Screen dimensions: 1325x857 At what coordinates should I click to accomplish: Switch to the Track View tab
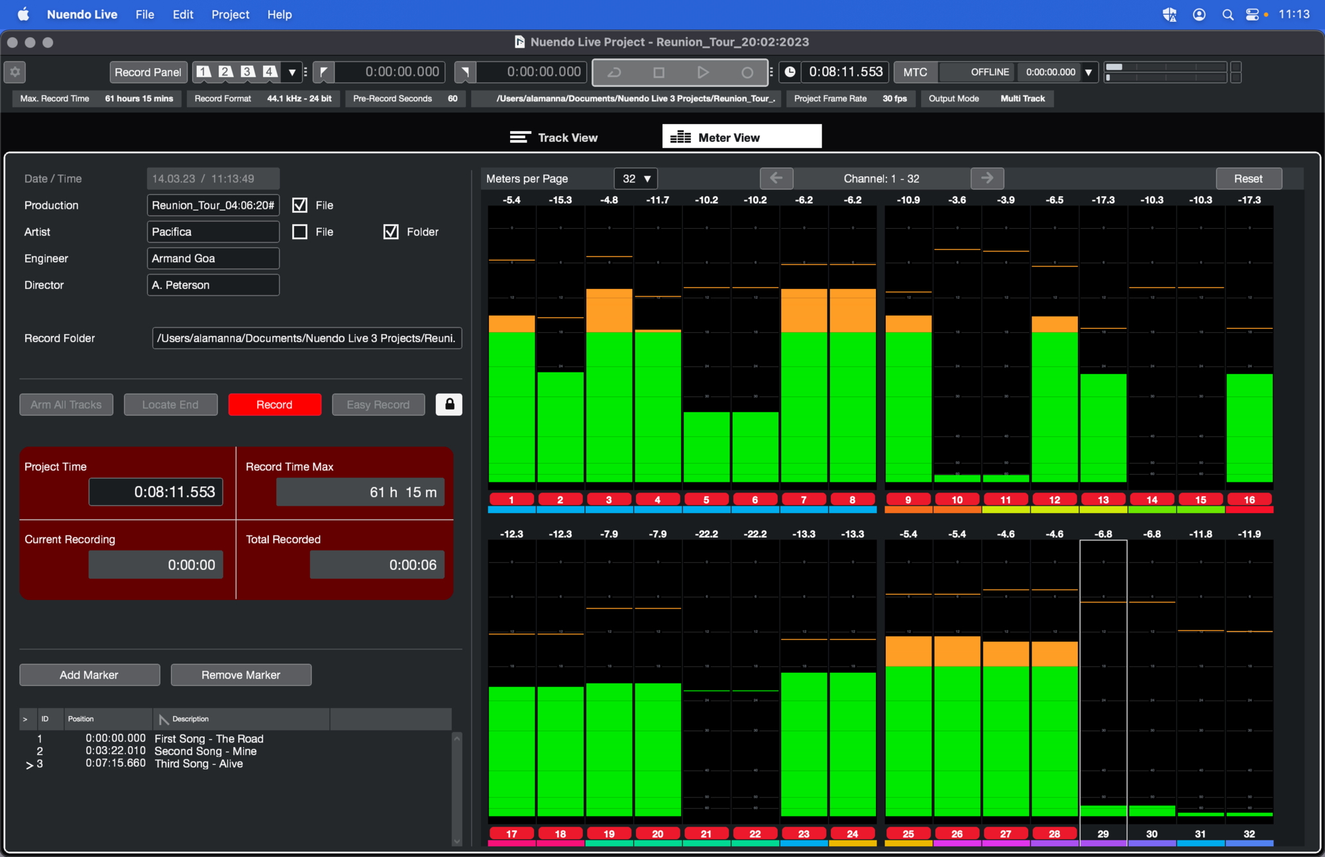[555, 137]
